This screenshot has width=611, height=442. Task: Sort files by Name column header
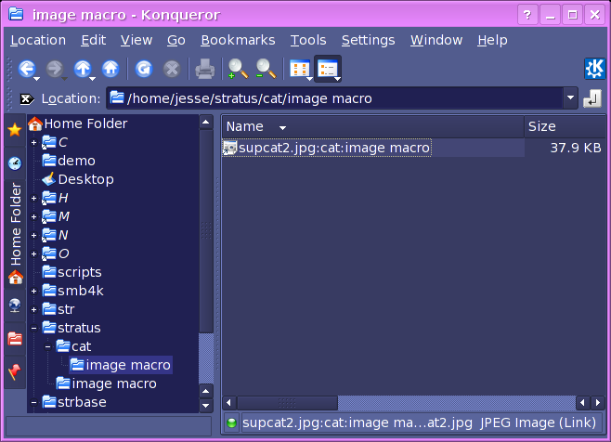click(373, 126)
